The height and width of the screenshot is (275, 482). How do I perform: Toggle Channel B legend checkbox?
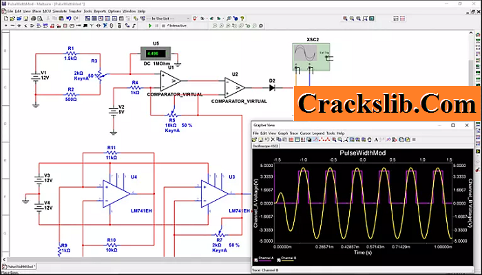(x=278, y=260)
